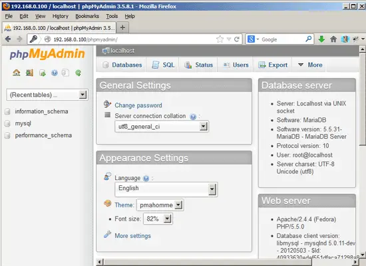Click the SQL documentation page icon in sidebar
366x266 pixels.
click(65, 73)
